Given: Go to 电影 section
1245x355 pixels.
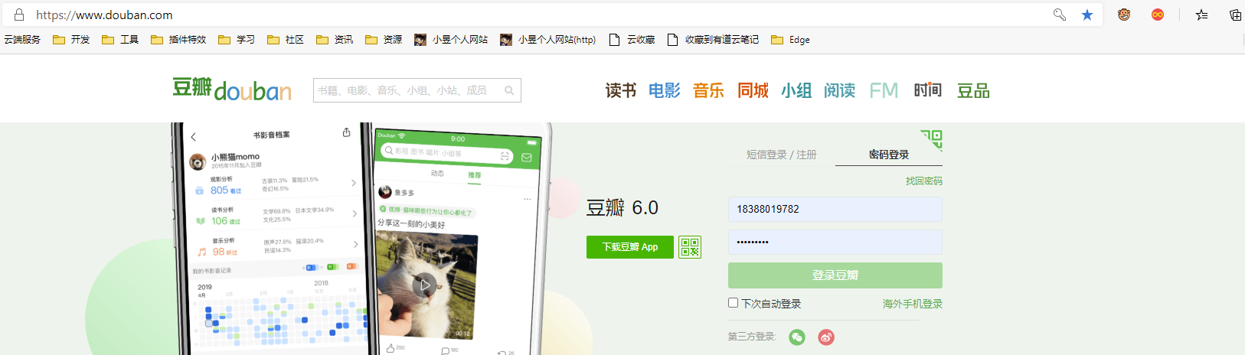Looking at the screenshot, I should coord(665,90).
